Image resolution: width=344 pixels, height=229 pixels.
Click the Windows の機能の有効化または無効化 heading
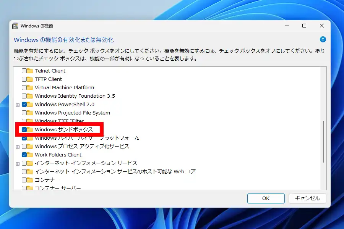click(63, 40)
